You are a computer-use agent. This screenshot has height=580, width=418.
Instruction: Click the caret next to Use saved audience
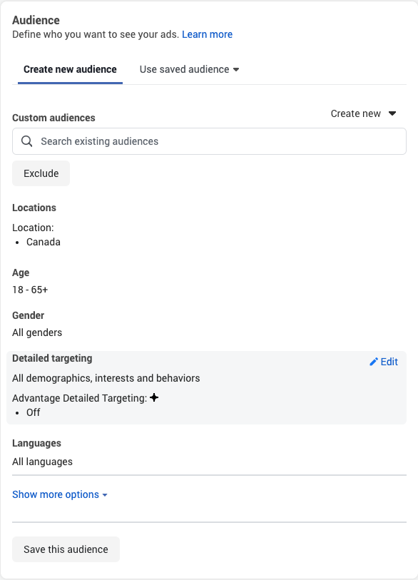[236, 69]
